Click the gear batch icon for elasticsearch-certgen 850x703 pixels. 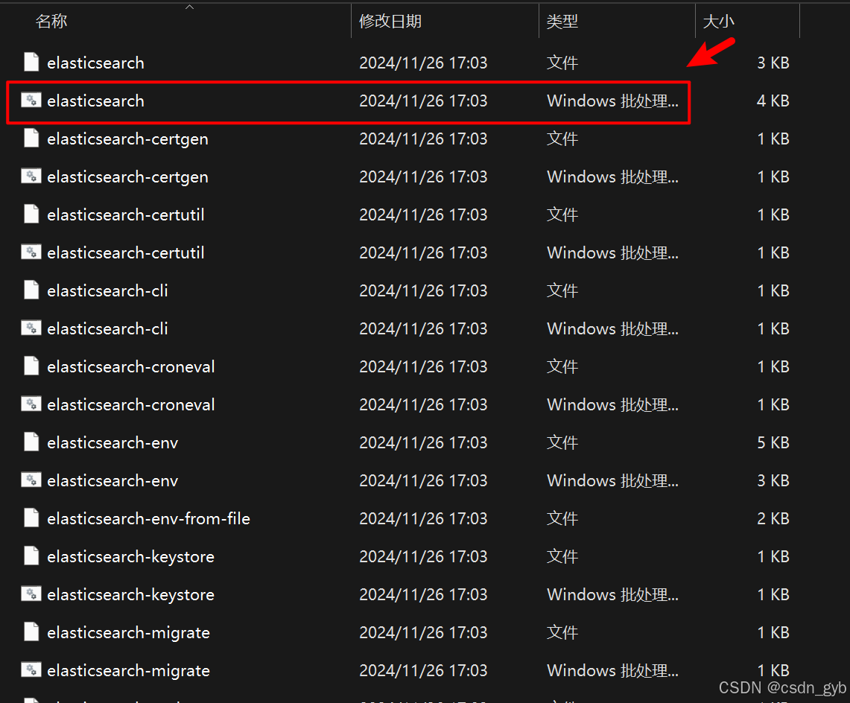(x=31, y=176)
